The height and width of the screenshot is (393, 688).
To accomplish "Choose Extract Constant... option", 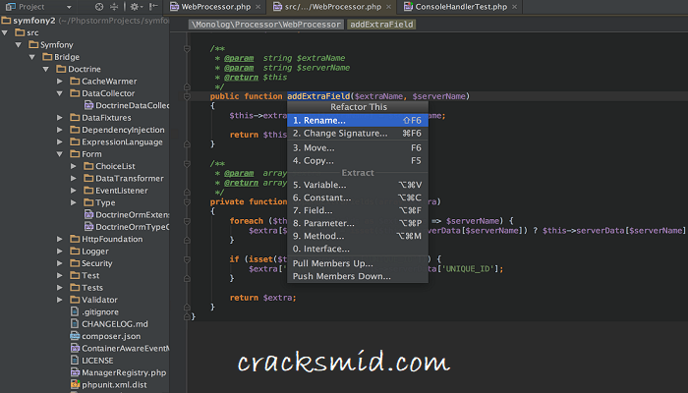I will point(358,197).
